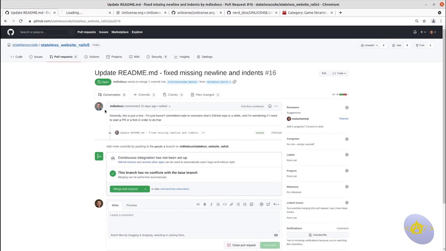The image size is (446, 251).
Task: Mention a user with the @ icon
Action: point(261,204)
